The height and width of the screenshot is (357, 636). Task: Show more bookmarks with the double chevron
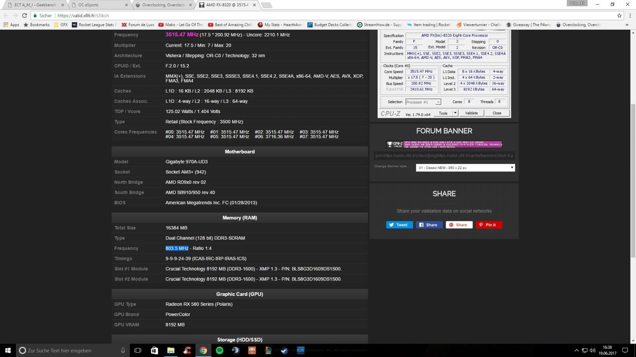(627, 25)
